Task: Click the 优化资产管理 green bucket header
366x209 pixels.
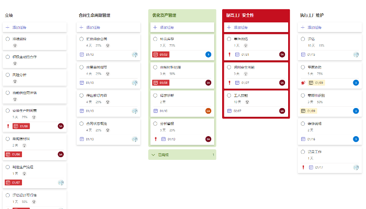Action: tap(182, 15)
